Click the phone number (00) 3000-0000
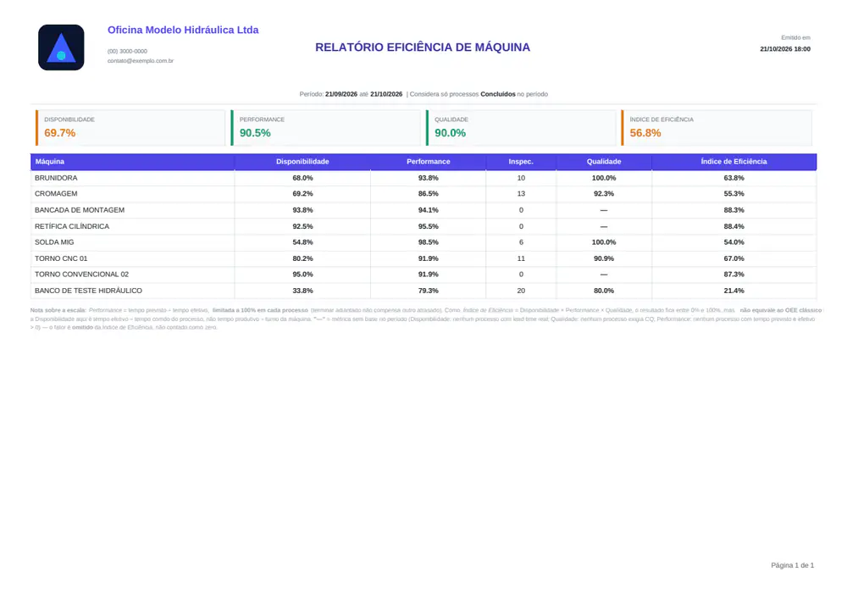847x599 pixels. 127,52
